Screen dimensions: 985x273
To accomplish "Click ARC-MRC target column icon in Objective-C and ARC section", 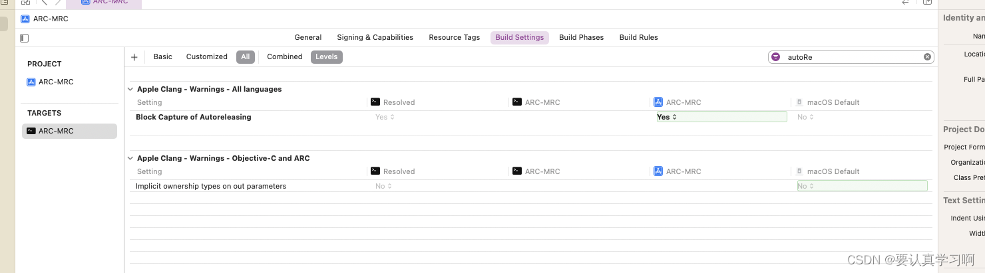I will click(x=516, y=171).
